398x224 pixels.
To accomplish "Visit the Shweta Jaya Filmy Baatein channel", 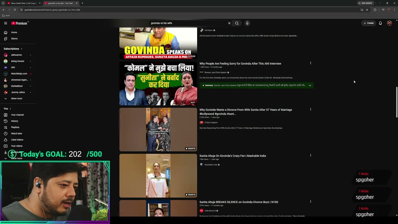I will tap(215, 72).
